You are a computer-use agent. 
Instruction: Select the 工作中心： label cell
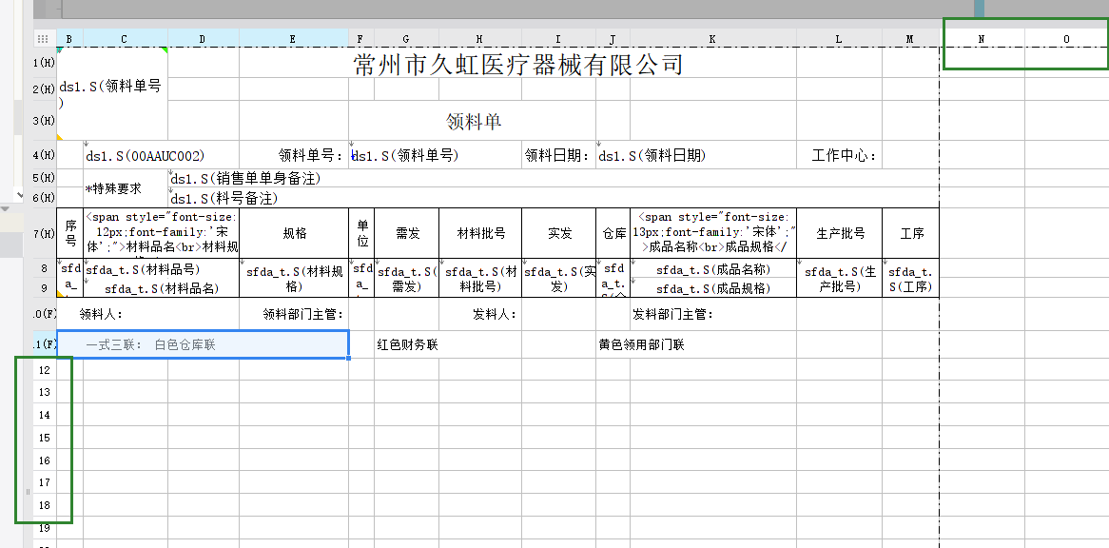point(839,156)
